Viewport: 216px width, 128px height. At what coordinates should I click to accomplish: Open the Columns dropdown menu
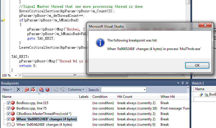click(x=76, y=90)
